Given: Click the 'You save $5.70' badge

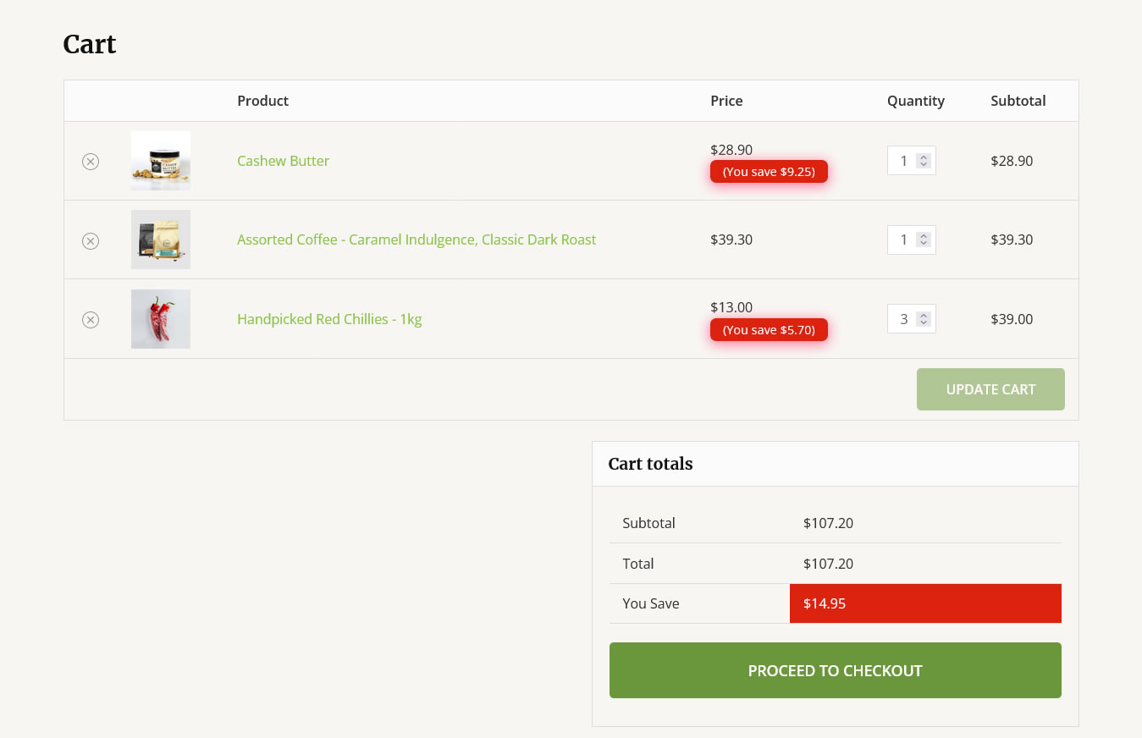Looking at the screenshot, I should click(769, 330).
